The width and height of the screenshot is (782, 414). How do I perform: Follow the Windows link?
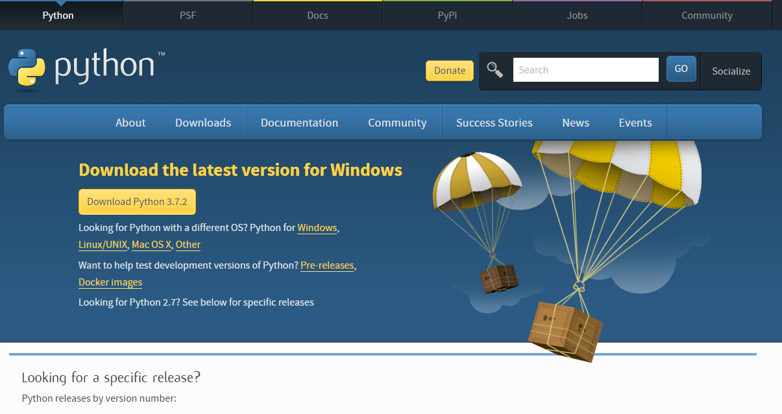click(317, 228)
